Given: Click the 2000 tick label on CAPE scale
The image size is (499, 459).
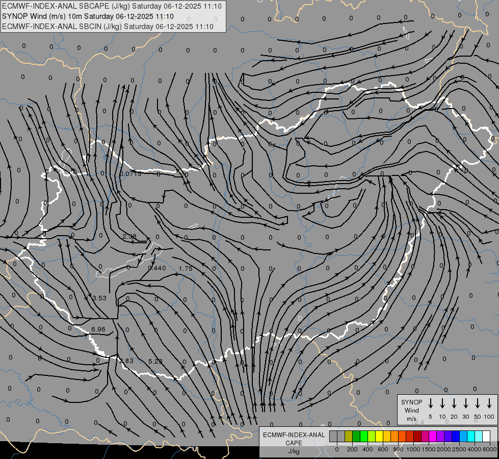Looking at the screenshot, I should (444, 449).
